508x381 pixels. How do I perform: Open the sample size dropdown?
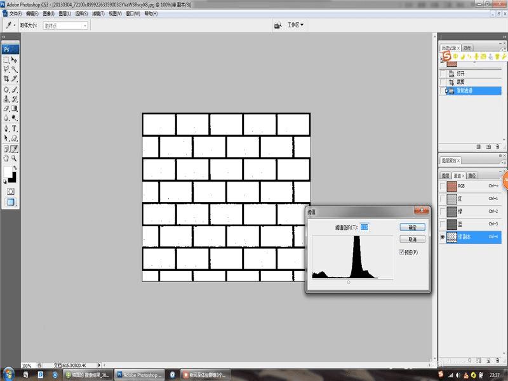pos(65,25)
